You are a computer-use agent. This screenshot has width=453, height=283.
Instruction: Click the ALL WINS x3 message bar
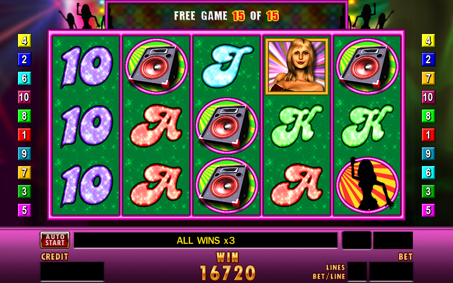[x=206, y=240]
